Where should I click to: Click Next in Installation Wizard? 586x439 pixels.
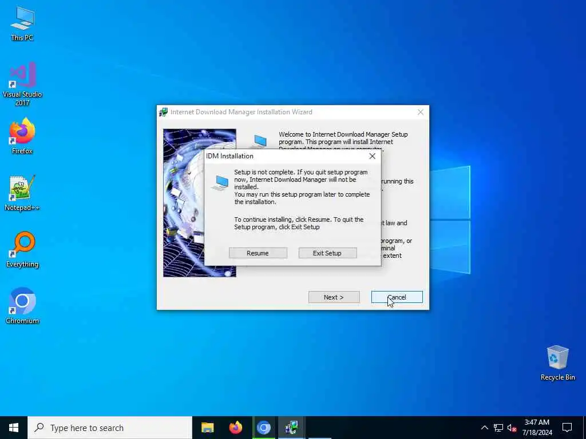coord(334,297)
